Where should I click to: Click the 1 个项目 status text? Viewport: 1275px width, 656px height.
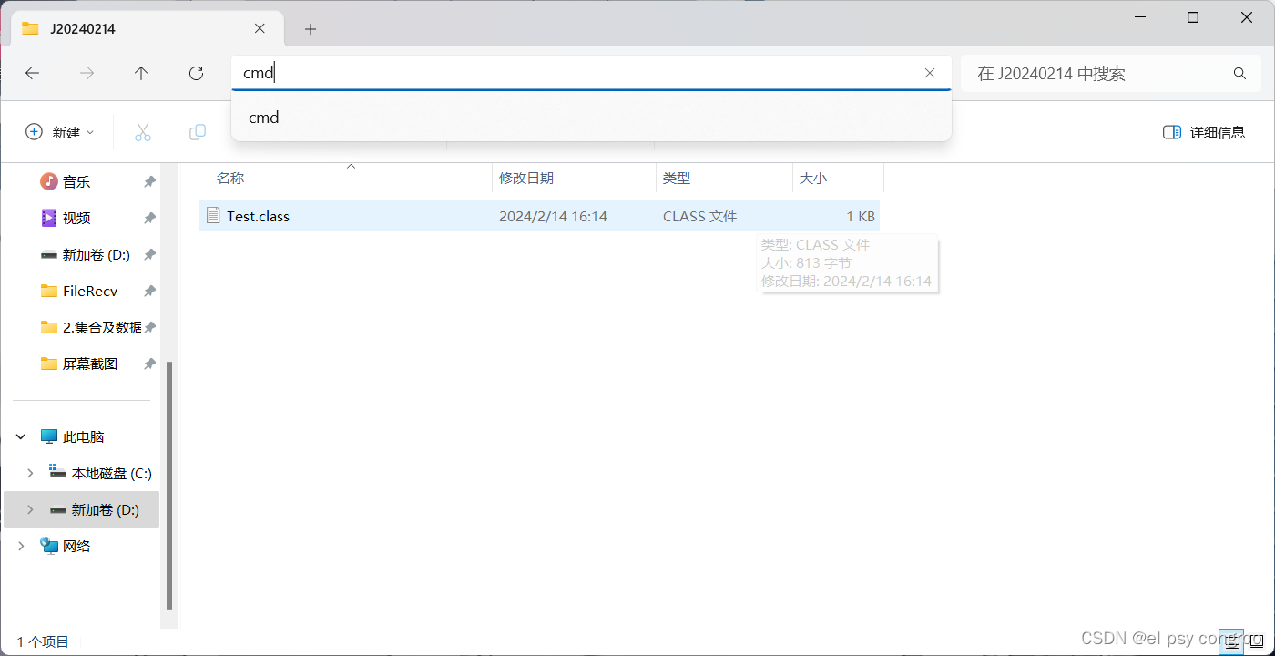pos(43,641)
